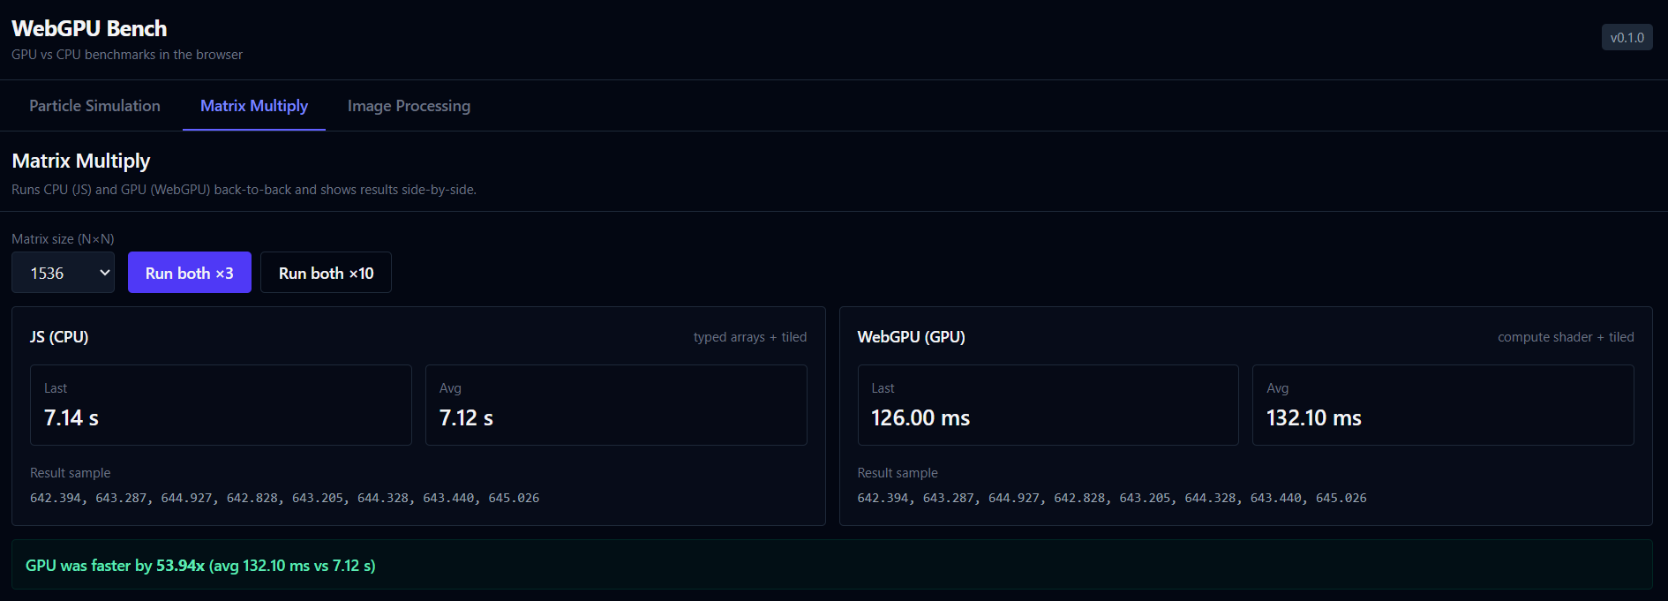Click 'GPU vs CPU benchmarks in the browser' subtitle
Image resolution: width=1668 pixels, height=601 pixels.
point(127,55)
